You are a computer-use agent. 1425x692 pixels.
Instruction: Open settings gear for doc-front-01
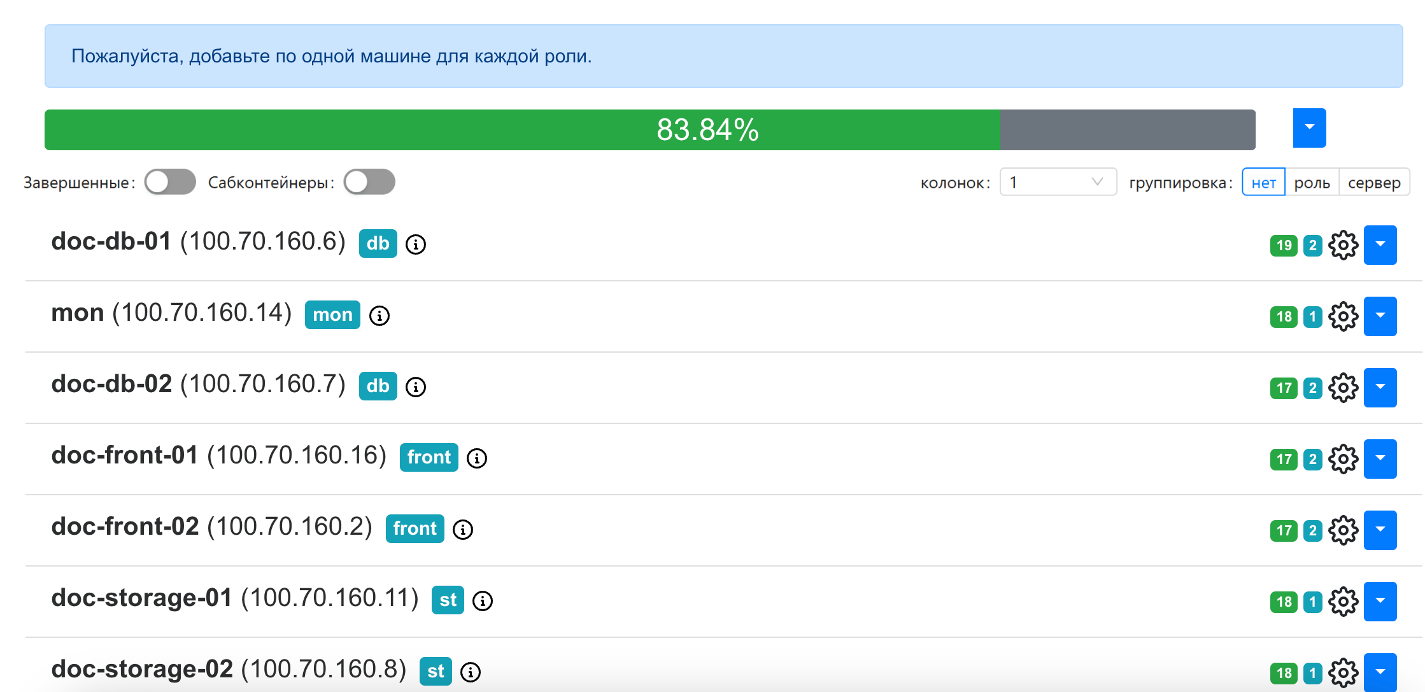point(1343,459)
